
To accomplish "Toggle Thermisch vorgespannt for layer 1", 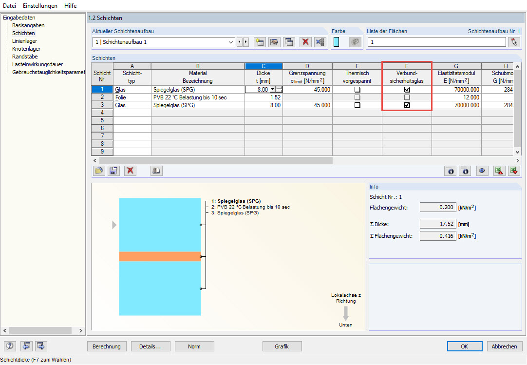I will pyautogui.click(x=358, y=90).
